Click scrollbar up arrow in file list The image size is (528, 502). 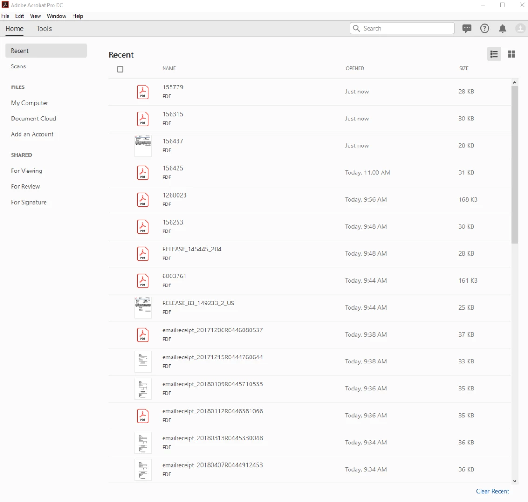[515, 82]
